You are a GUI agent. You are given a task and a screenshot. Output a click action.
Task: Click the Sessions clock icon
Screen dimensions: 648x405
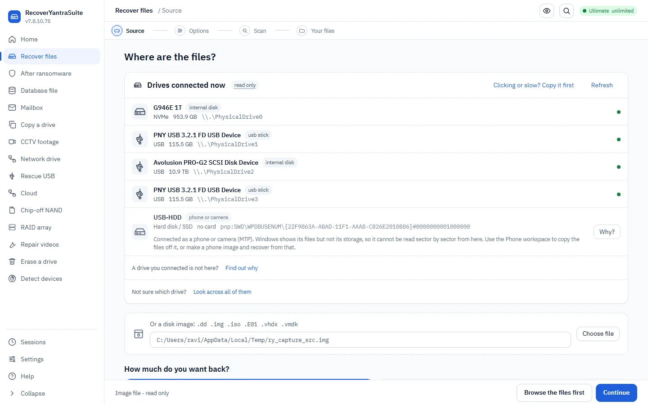(12, 342)
